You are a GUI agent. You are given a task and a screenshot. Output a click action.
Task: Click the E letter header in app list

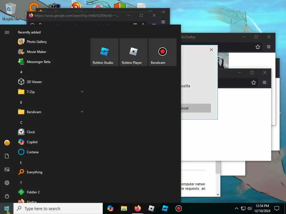(21, 163)
